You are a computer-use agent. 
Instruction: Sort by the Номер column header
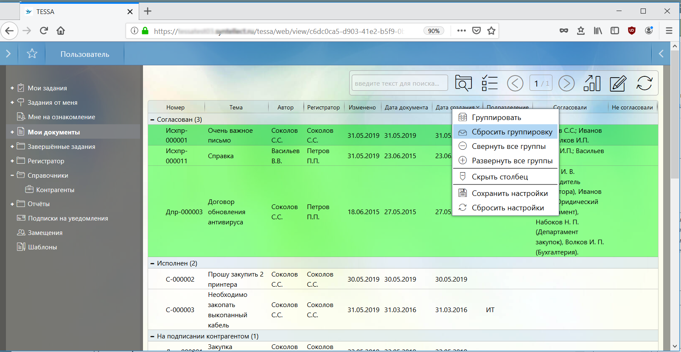coord(175,107)
